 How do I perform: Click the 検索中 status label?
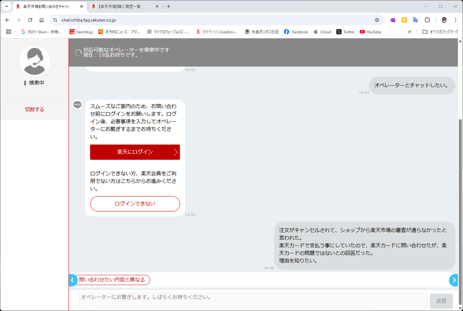pos(37,83)
